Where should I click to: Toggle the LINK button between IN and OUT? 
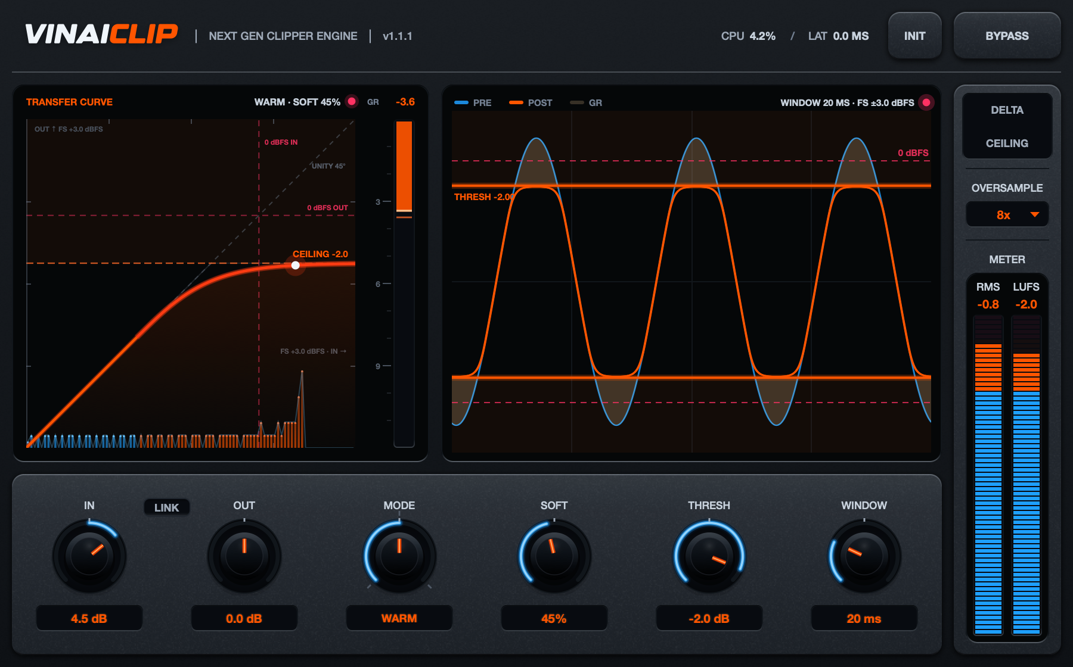(x=166, y=507)
